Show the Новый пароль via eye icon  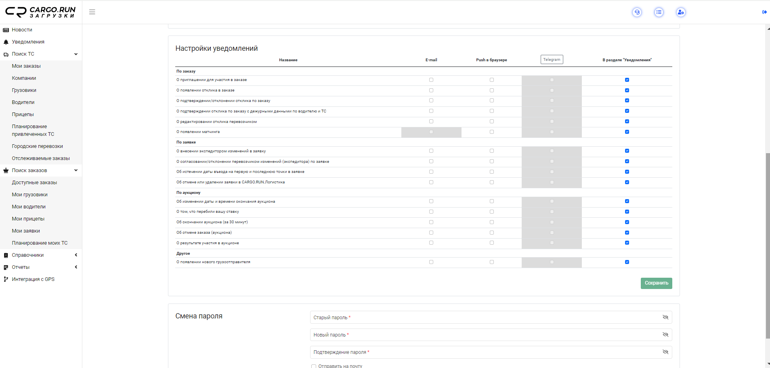click(x=665, y=335)
